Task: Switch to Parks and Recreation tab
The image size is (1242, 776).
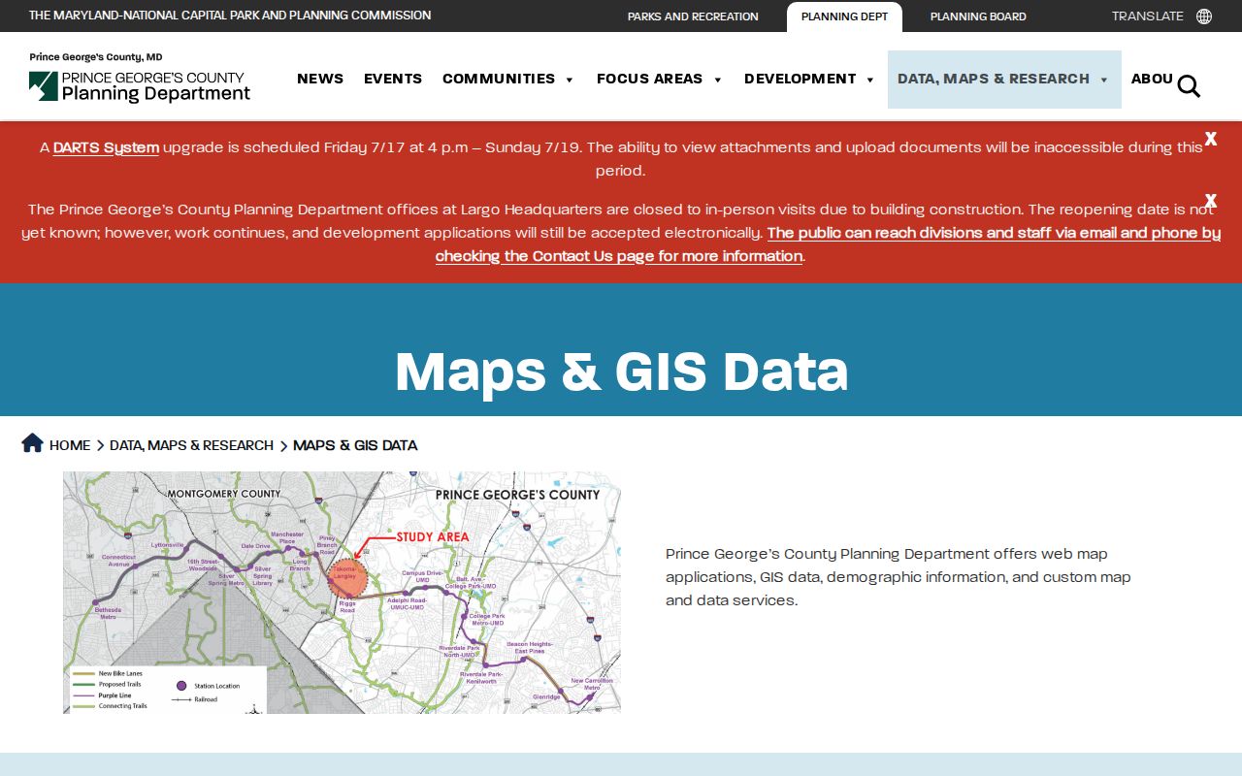Action: pos(693,16)
